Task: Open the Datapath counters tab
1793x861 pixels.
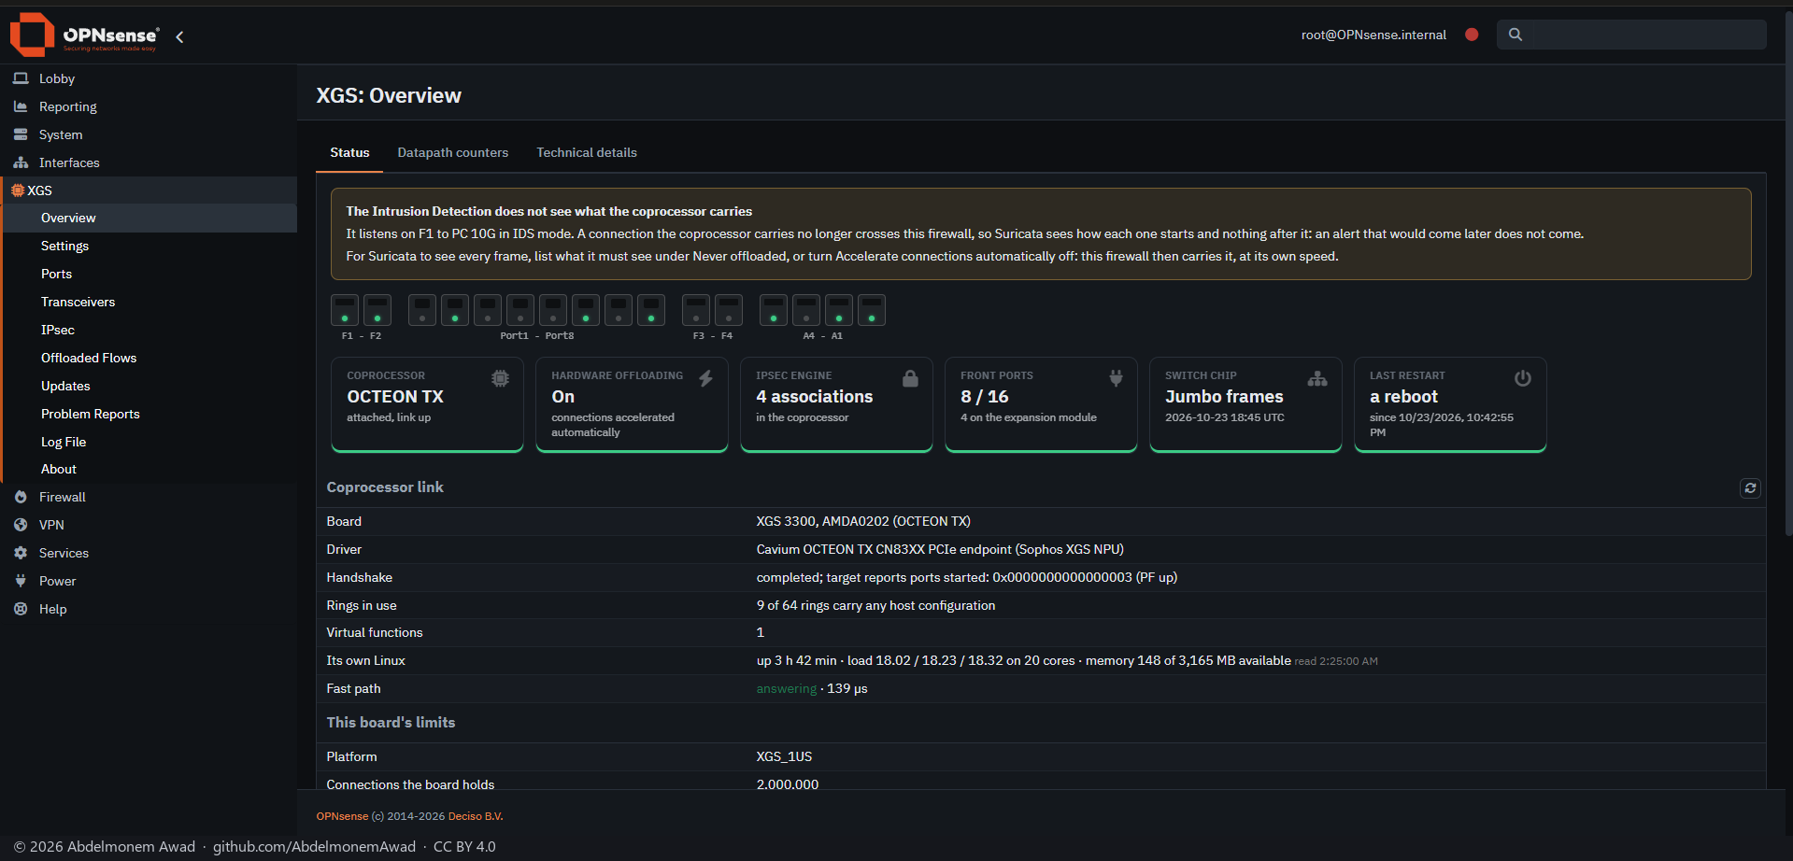Action: 453,152
